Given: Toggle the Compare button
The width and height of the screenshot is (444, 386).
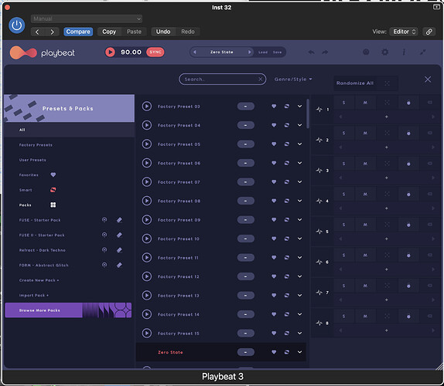Looking at the screenshot, I should tap(78, 32).
